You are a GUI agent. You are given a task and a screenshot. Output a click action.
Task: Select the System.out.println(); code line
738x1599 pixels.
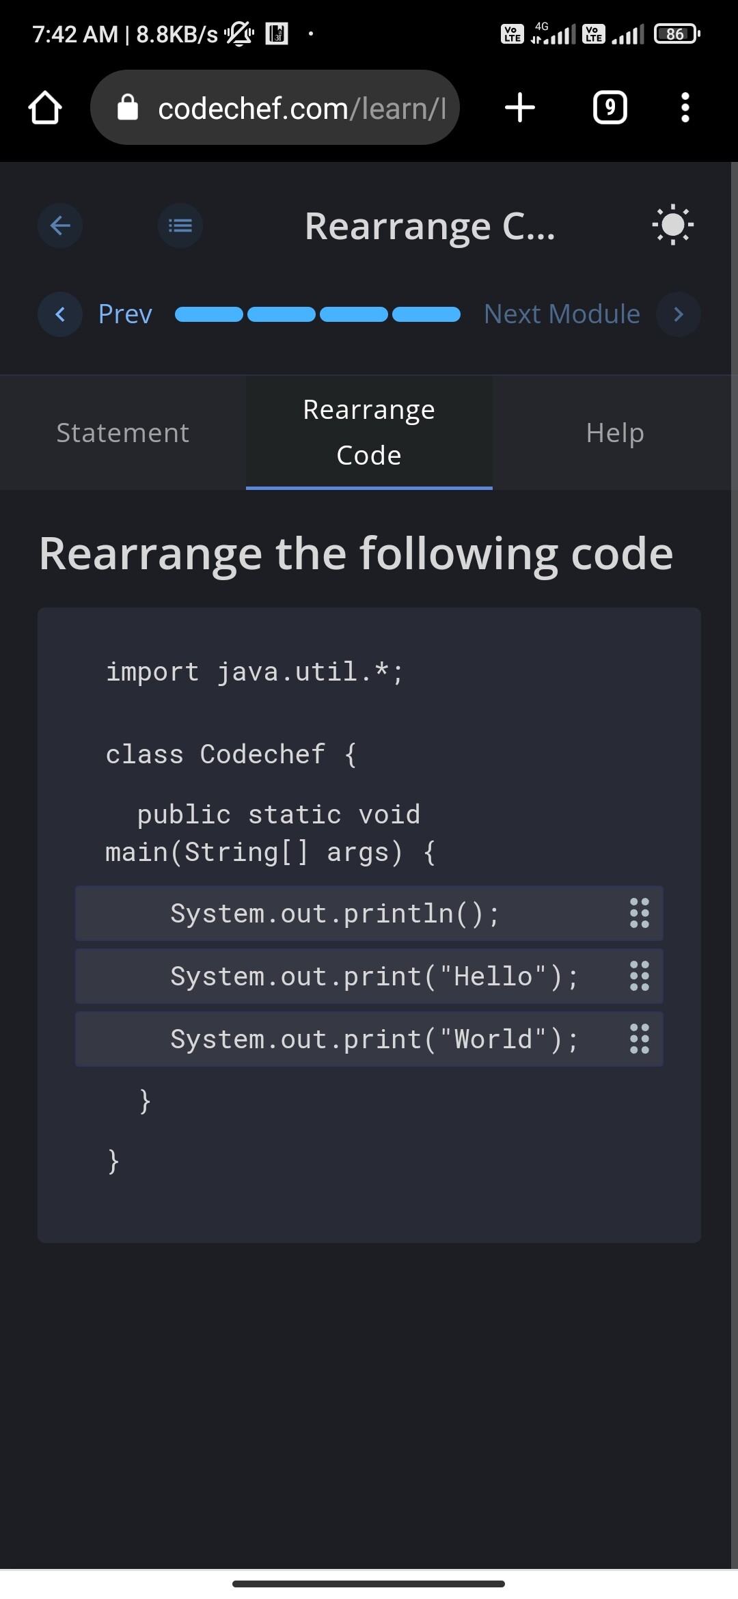point(369,914)
